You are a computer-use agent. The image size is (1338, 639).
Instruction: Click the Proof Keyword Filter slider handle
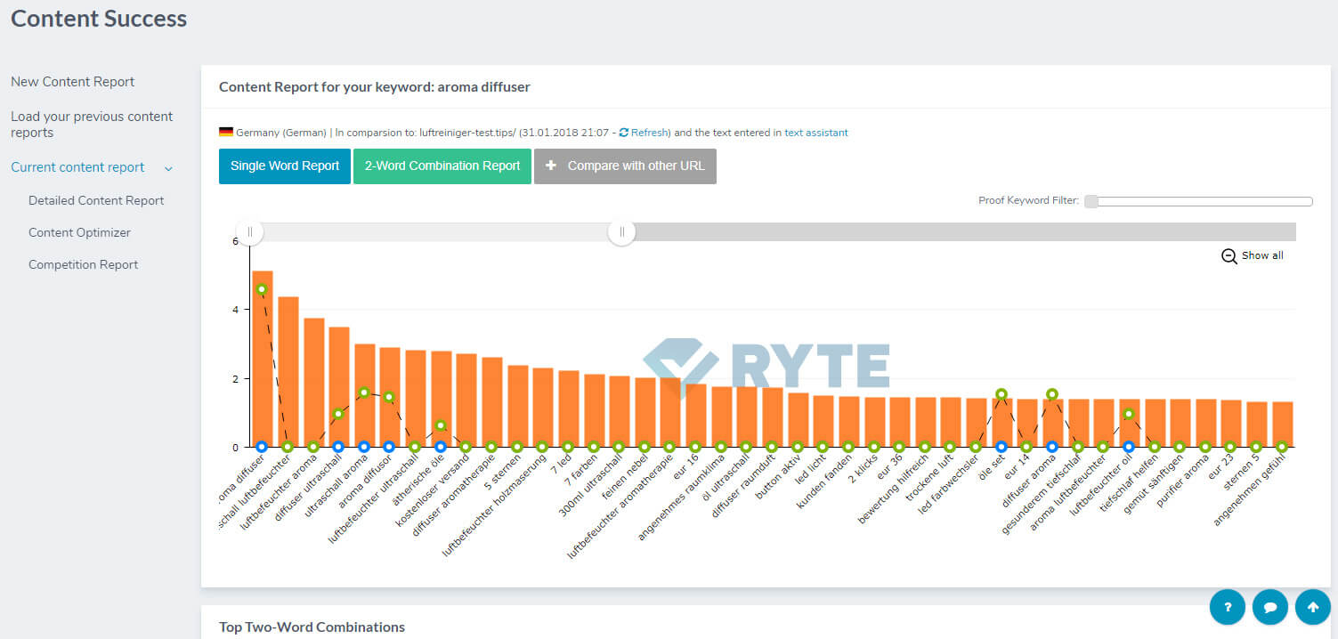click(1091, 201)
